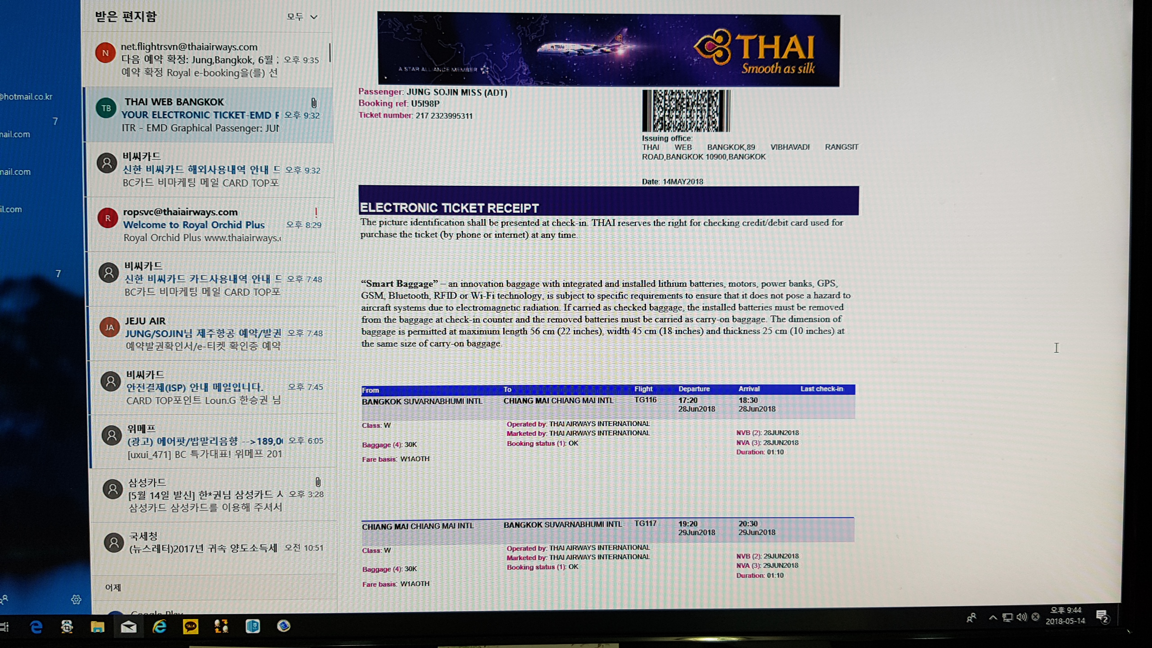Screen dimensions: 1152x648
Task: Open the taskbar clock showing 2018-05-14
Action: (x=1065, y=616)
